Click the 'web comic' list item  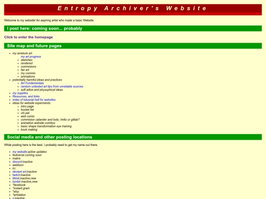click(x=28, y=116)
